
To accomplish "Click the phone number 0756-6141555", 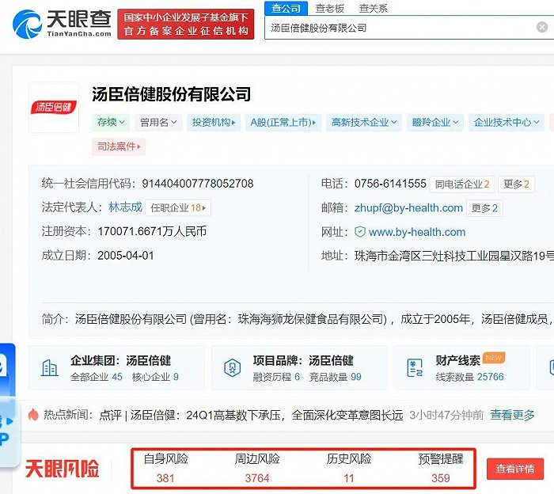I will tap(390, 184).
